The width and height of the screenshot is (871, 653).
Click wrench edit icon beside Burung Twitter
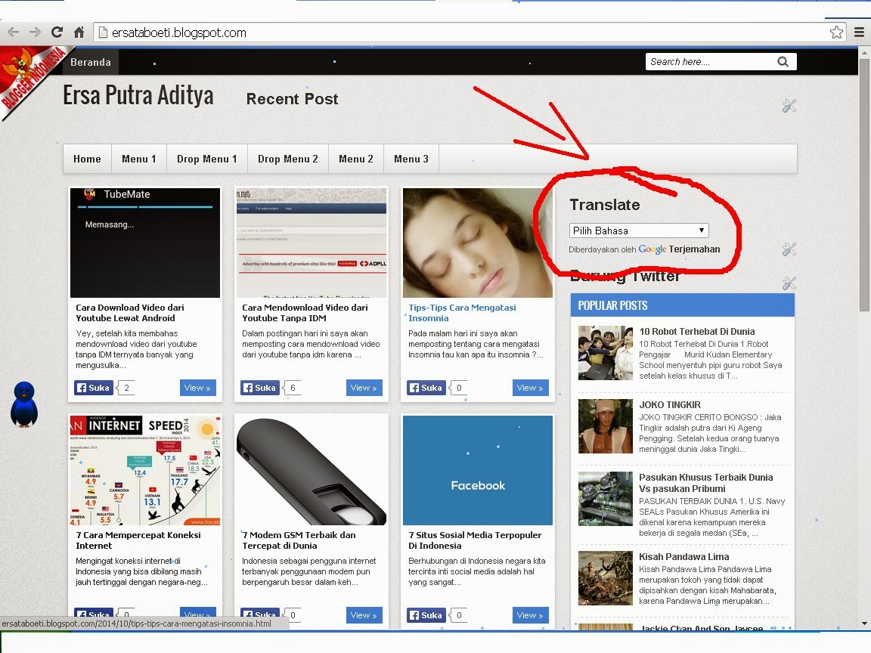[x=789, y=283]
